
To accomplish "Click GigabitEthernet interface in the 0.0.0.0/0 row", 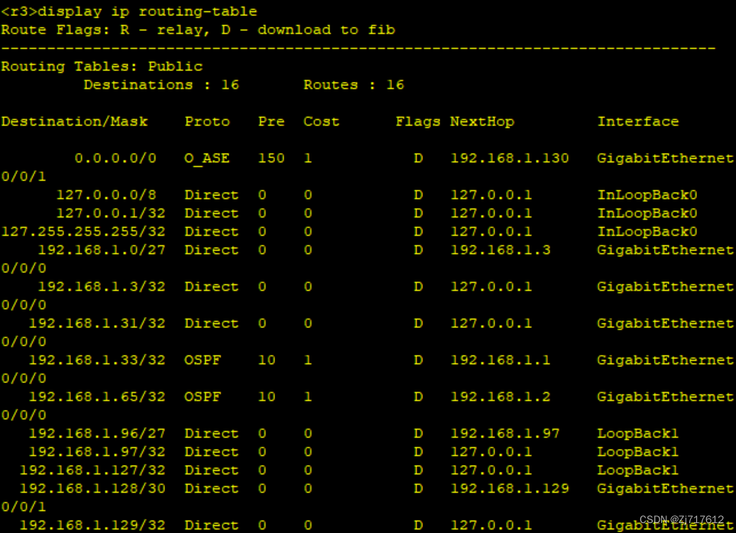I will [x=665, y=158].
